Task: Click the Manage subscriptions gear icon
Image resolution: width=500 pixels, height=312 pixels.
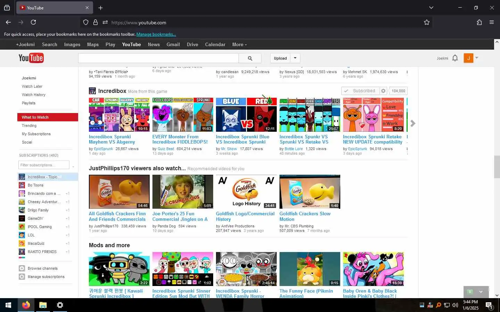Action: pos(22,277)
